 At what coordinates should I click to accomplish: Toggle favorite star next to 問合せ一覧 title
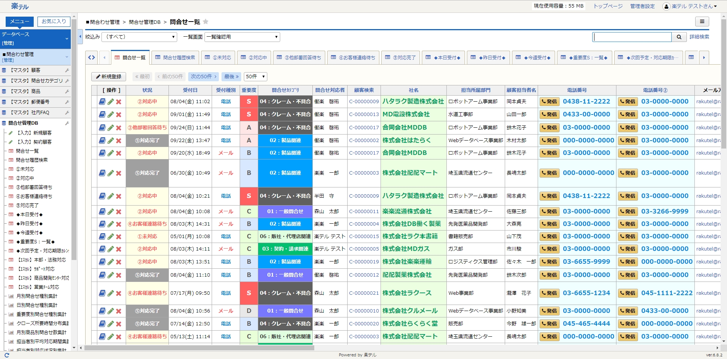click(206, 22)
